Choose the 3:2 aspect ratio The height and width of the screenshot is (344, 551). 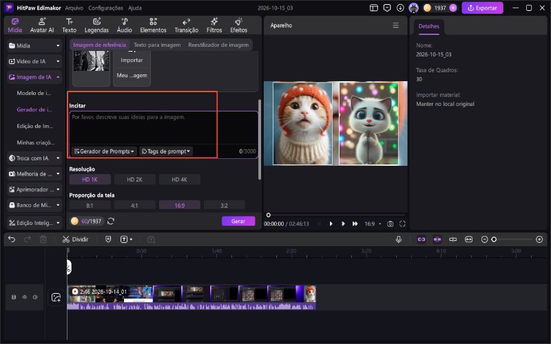click(225, 205)
